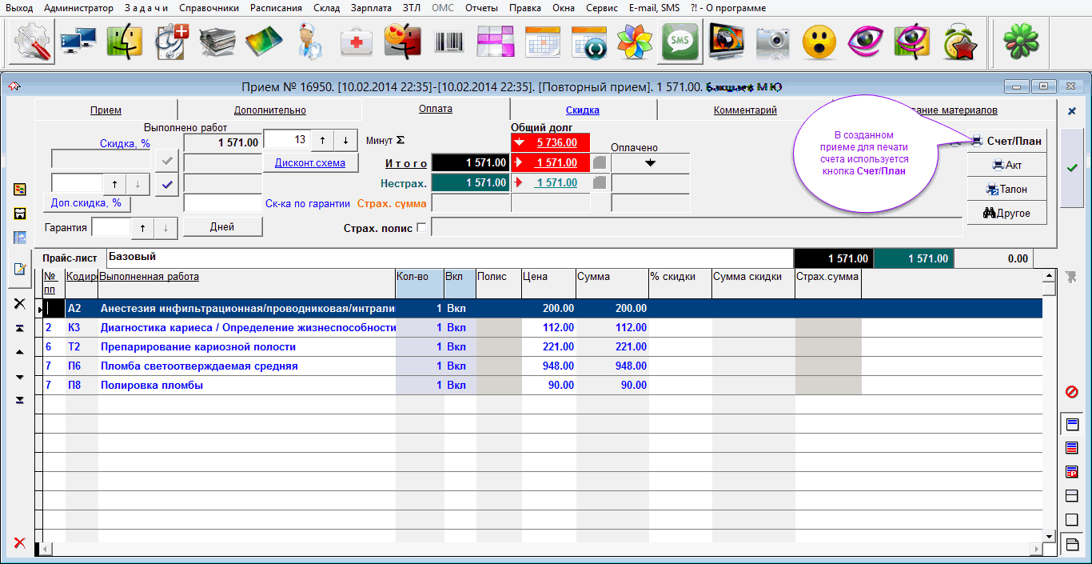Click green checkmark on right panel

pyautogui.click(x=1072, y=167)
